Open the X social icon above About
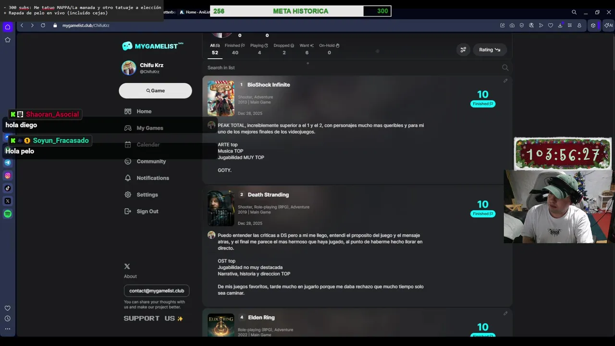 [x=127, y=266]
